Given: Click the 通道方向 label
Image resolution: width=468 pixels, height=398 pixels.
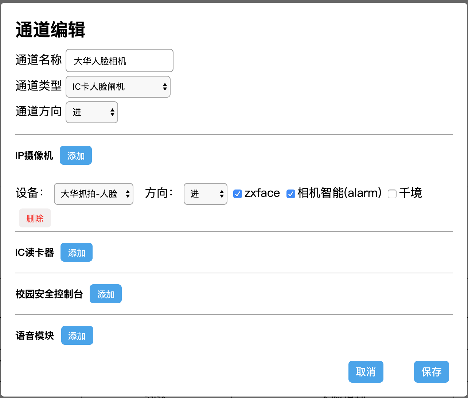Looking at the screenshot, I should 39,111.
